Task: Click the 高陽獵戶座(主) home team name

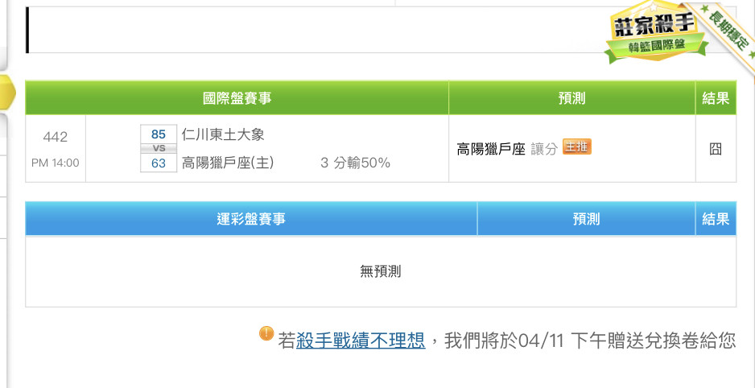Action: (227, 163)
